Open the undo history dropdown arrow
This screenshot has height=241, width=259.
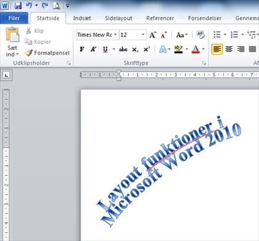click(x=36, y=6)
